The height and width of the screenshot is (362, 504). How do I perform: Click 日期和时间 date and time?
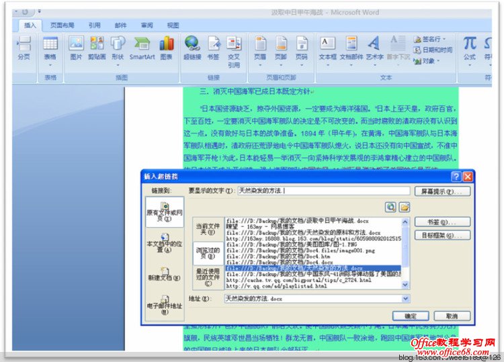pos(433,50)
